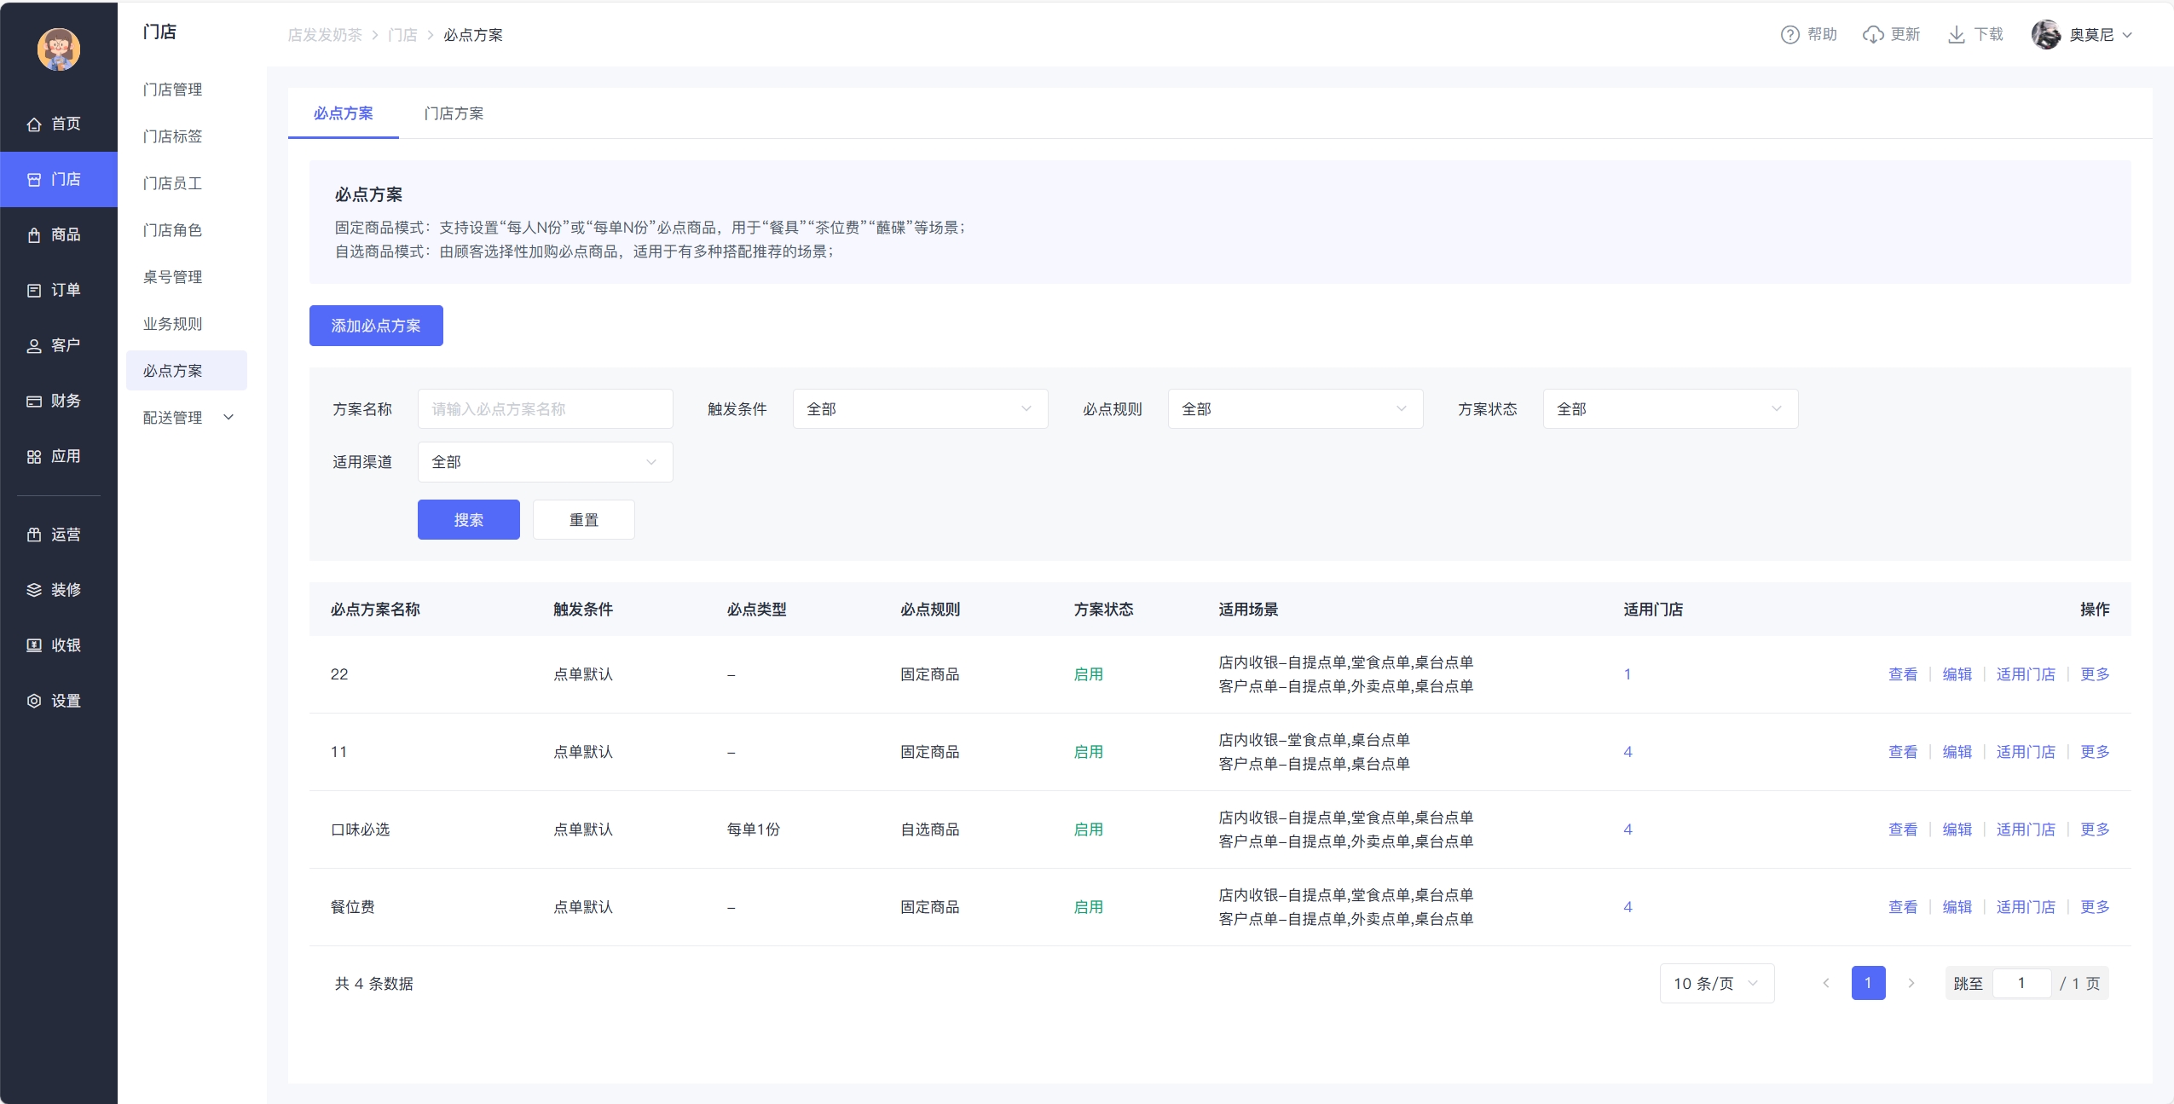The image size is (2174, 1104).
Task: Go to the 客户 customers icon
Action: tap(34, 346)
